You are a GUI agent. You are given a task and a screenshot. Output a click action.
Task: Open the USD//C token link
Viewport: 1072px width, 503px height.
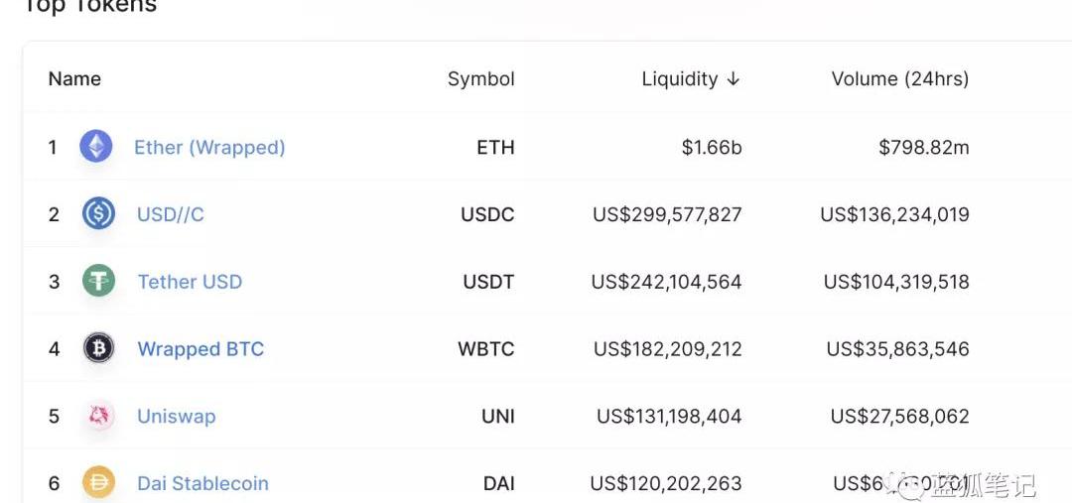click(171, 214)
